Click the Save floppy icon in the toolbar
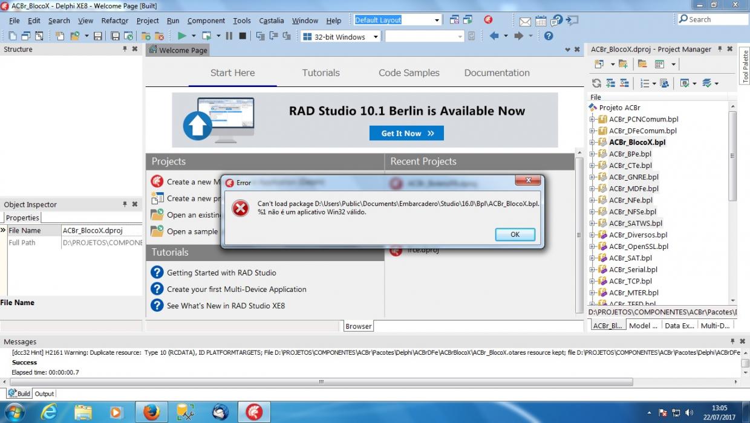This screenshot has height=423, width=750. point(98,36)
